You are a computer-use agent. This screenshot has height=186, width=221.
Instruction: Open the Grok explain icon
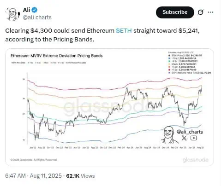(x=201, y=12)
